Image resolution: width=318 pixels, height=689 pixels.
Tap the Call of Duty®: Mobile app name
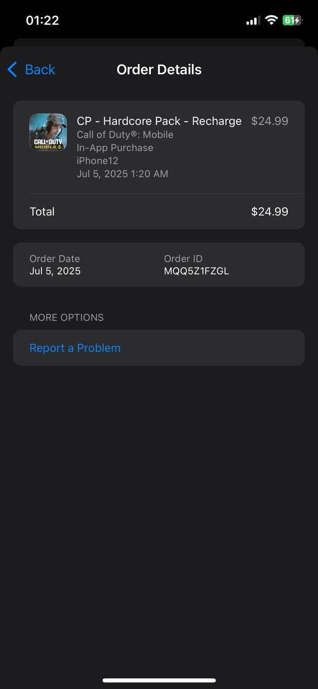tap(125, 135)
